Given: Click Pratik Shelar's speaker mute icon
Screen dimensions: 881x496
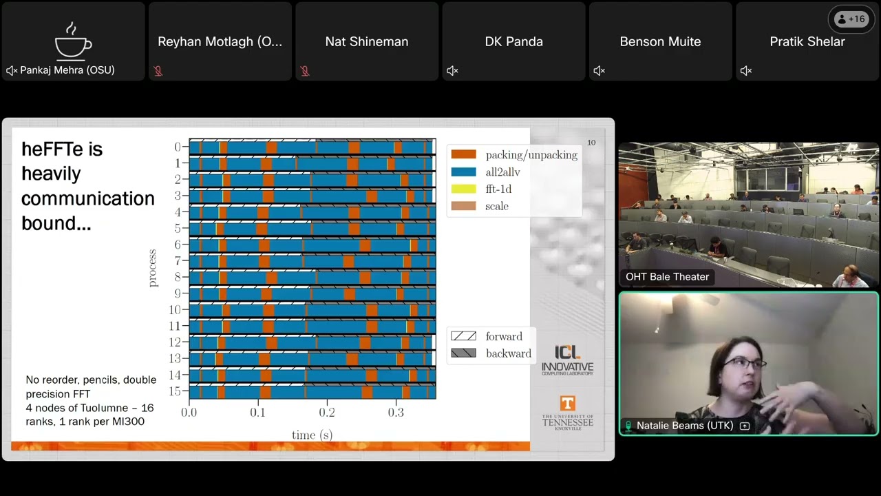Looking at the screenshot, I should (x=746, y=70).
